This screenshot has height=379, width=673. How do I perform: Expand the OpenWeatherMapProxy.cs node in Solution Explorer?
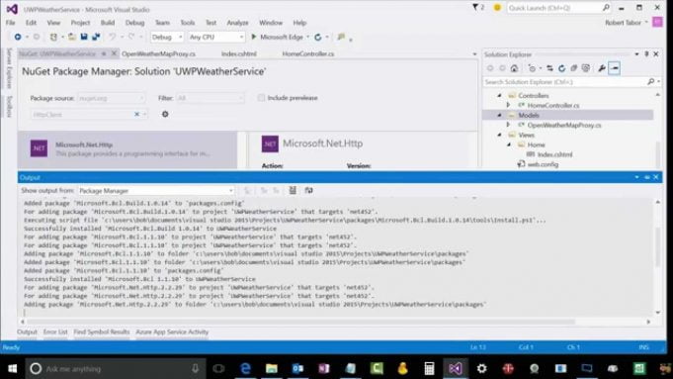pyautogui.click(x=509, y=125)
